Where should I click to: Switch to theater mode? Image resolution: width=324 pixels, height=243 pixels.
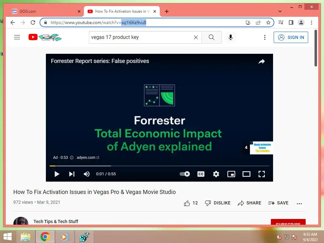246,174
